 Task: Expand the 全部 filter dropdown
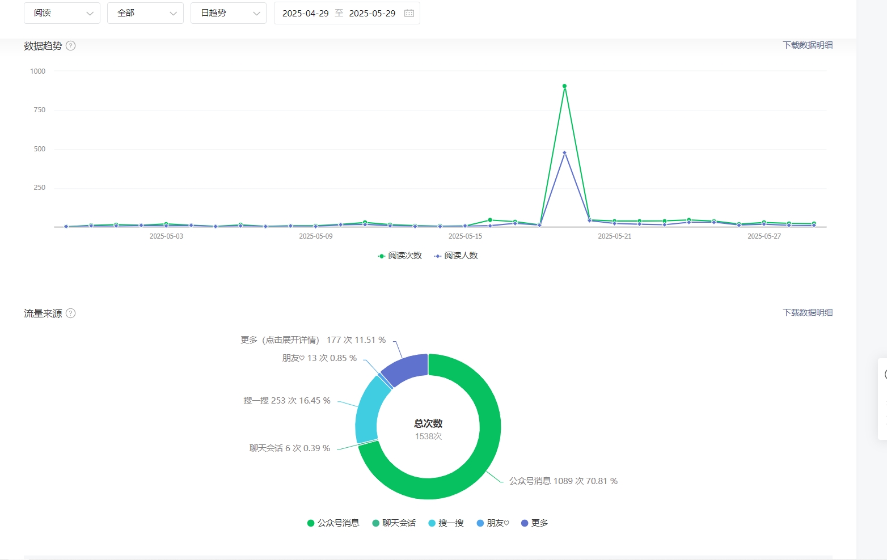(145, 13)
